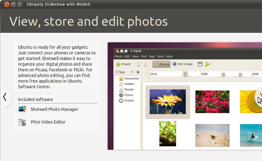The width and height of the screenshot is (262, 161).
Task: Click Shotwell Photo Manager entry
Action: [54, 109]
